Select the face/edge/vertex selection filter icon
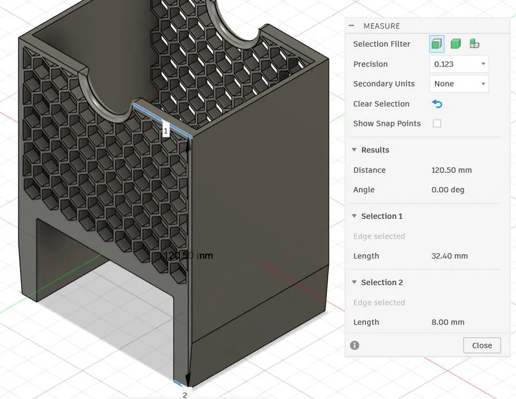Screen dimensions: 516x399 pyautogui.click(x=437, y=44)
